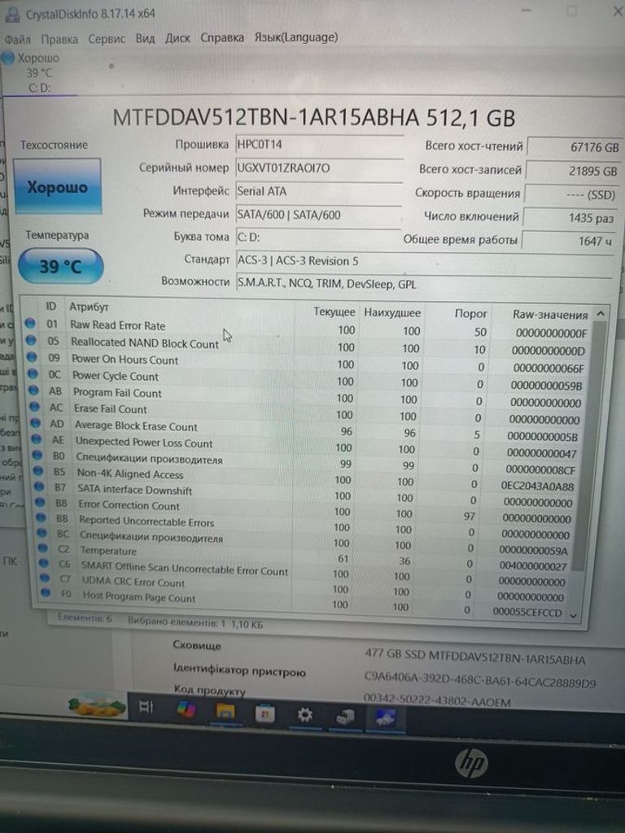Click status circle of Reported Uncorrectable Errors

coord(42,517)
